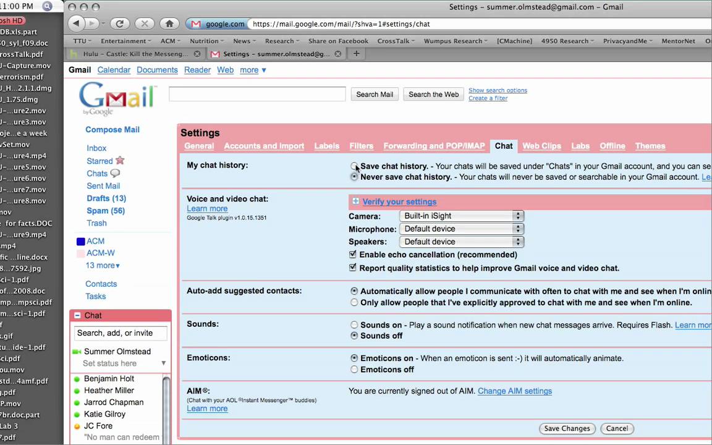Image resolution: width=712 pixels, height=445 pixels.
Task: Click the blue ACM label color square
Action: [81, 242]
